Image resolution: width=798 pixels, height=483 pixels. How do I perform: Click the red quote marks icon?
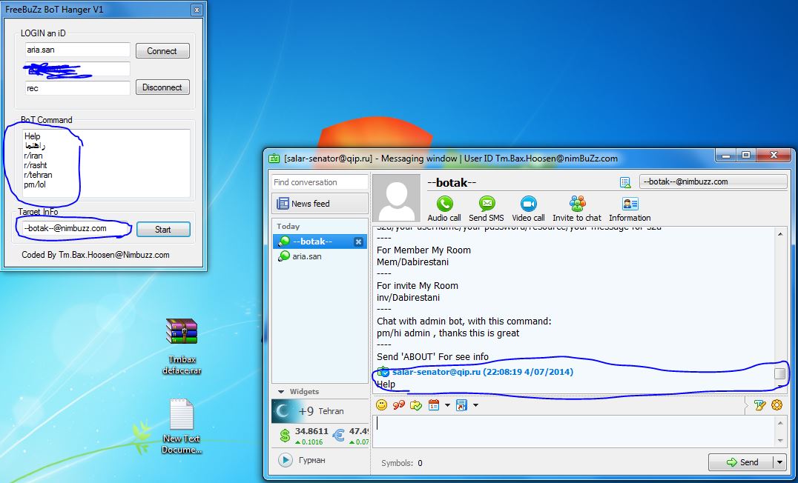tap(398, 405)
